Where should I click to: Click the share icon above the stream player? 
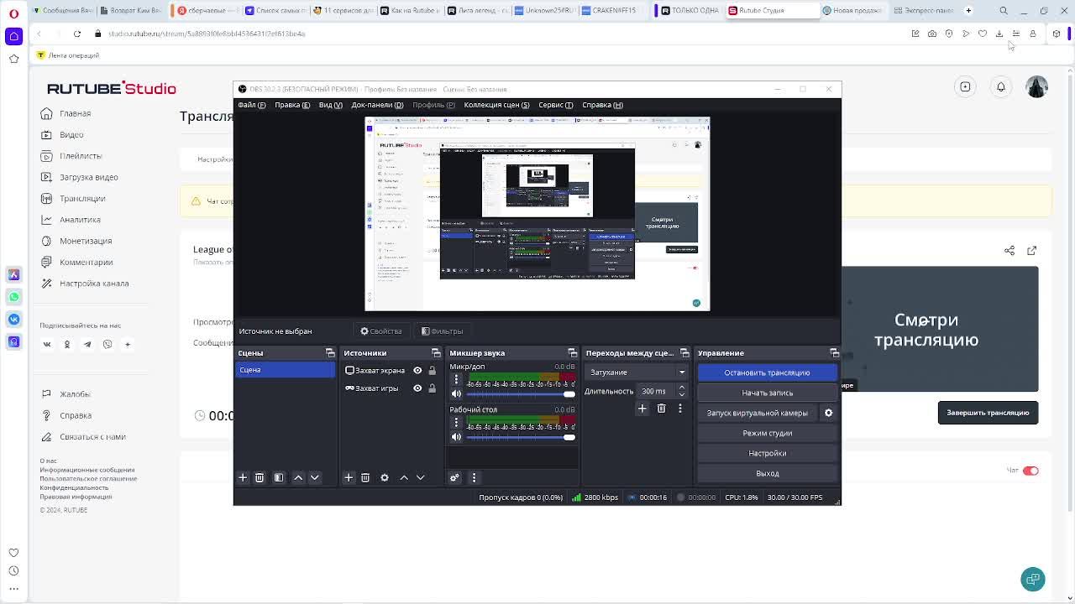(x=1009, y=251)
